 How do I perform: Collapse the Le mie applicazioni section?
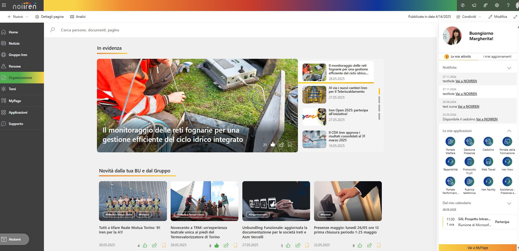(509, 131)
